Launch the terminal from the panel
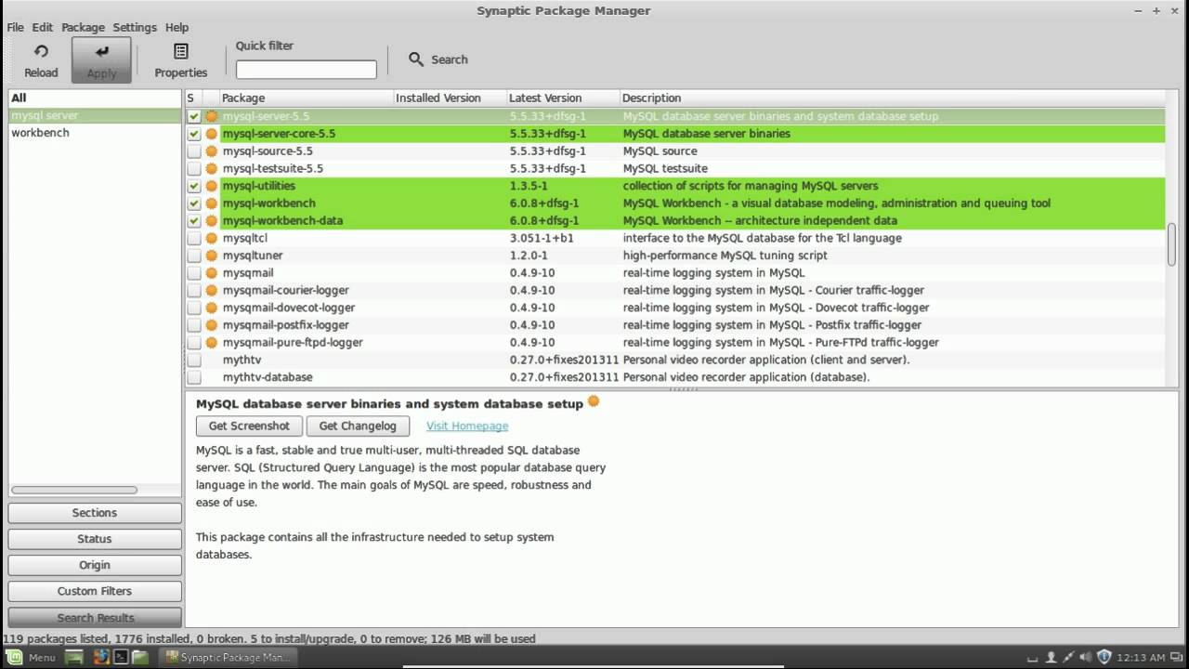 (120, 657)
